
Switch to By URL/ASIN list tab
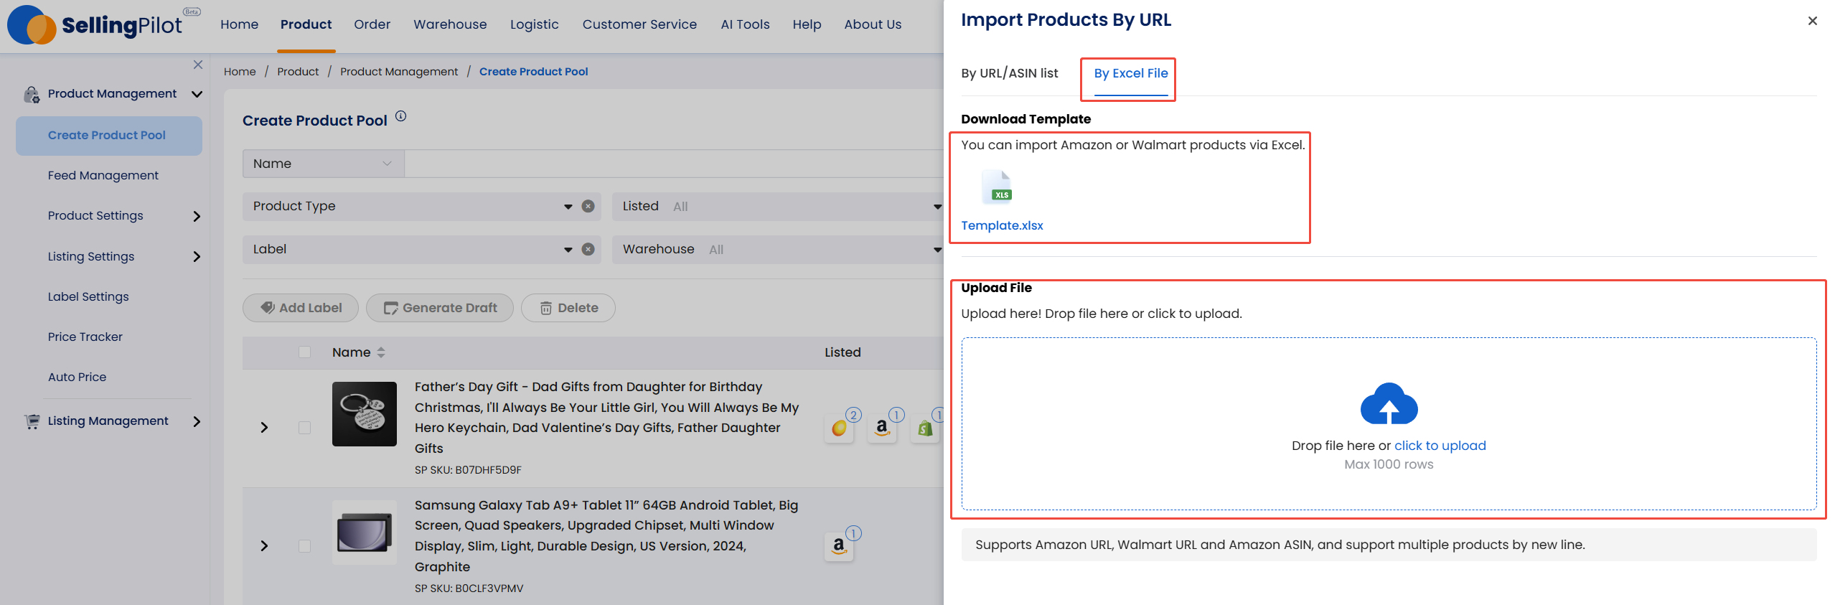point(1009,73)
